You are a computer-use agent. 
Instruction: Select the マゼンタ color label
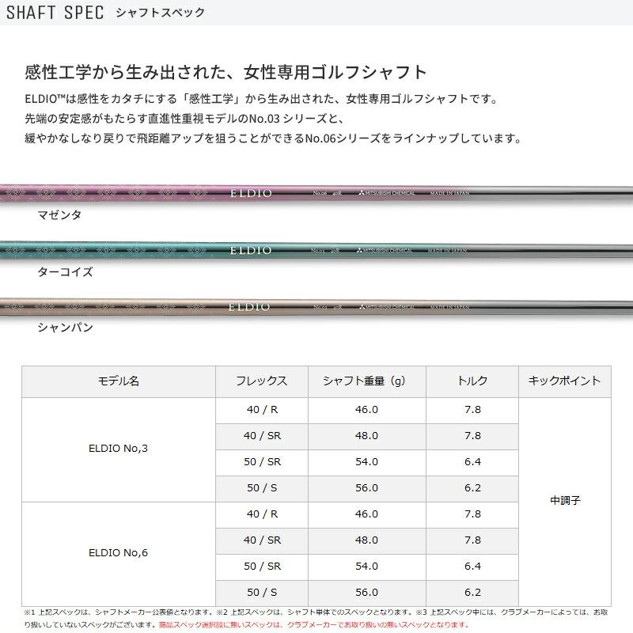[x=59, y=214]
